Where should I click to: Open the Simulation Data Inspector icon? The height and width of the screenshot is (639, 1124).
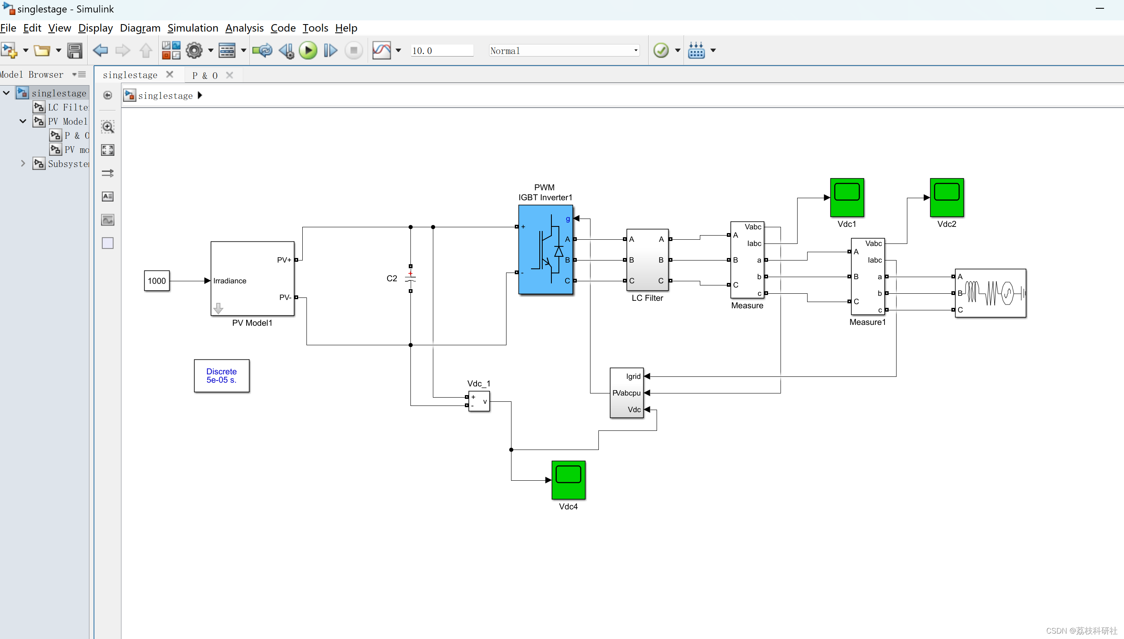pos(381,50)
